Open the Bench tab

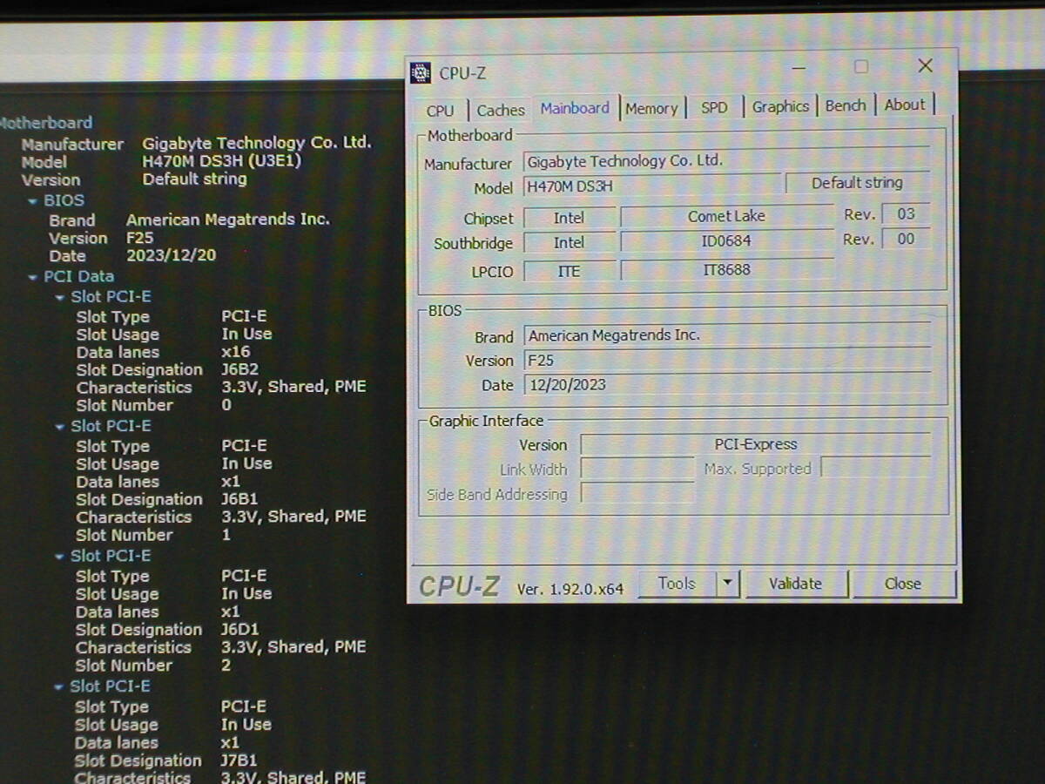click(x=846, y=105)
